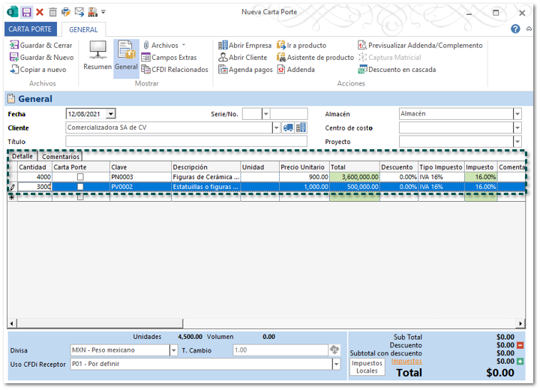Open the Fecha date picker dropdown
The image size is (540, 390).
111,114
